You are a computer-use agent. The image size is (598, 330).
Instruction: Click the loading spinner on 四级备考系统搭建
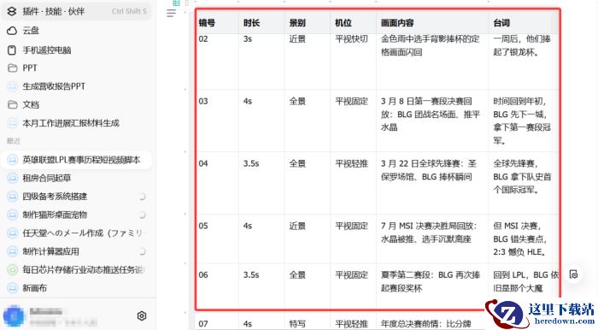(142, 197)
